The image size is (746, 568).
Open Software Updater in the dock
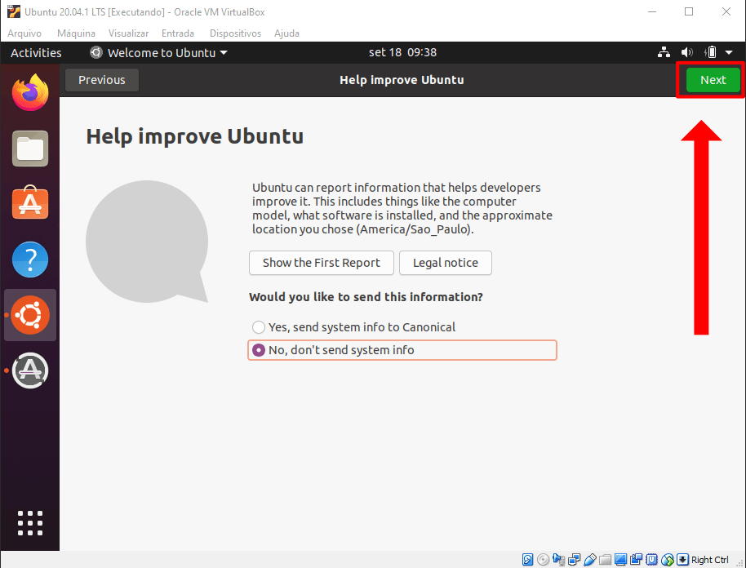pyautogui.click(x=30, y=371)
